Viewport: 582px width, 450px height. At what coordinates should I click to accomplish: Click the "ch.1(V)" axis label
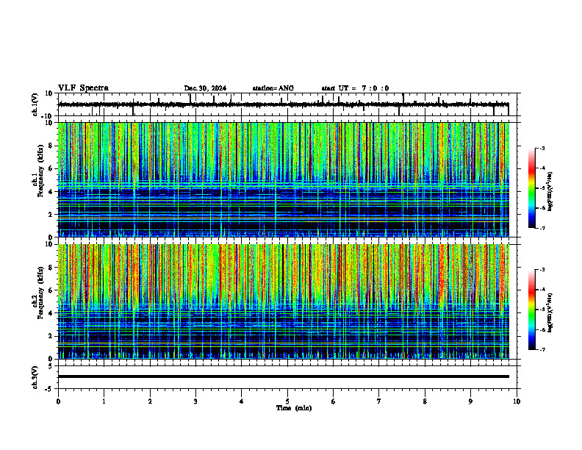tap(35, 104)
